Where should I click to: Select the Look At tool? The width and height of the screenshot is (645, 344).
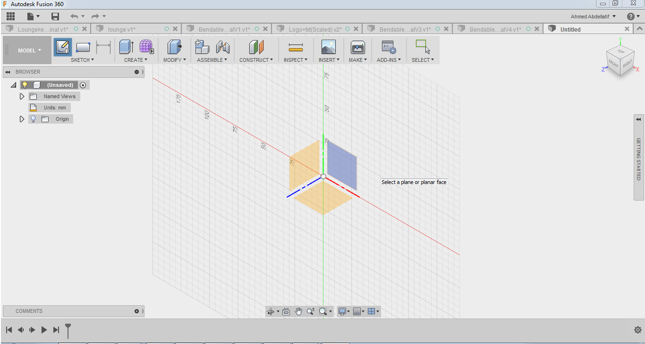click(286, 311)
